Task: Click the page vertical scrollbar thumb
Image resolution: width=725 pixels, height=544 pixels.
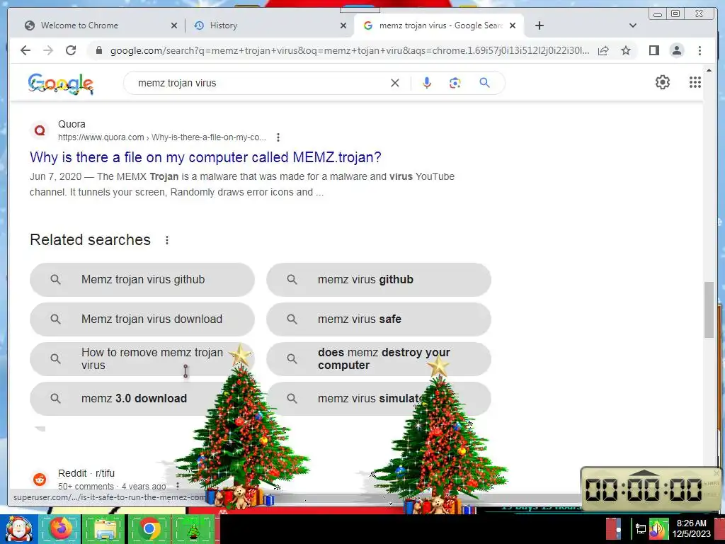Action: [709, 310]
